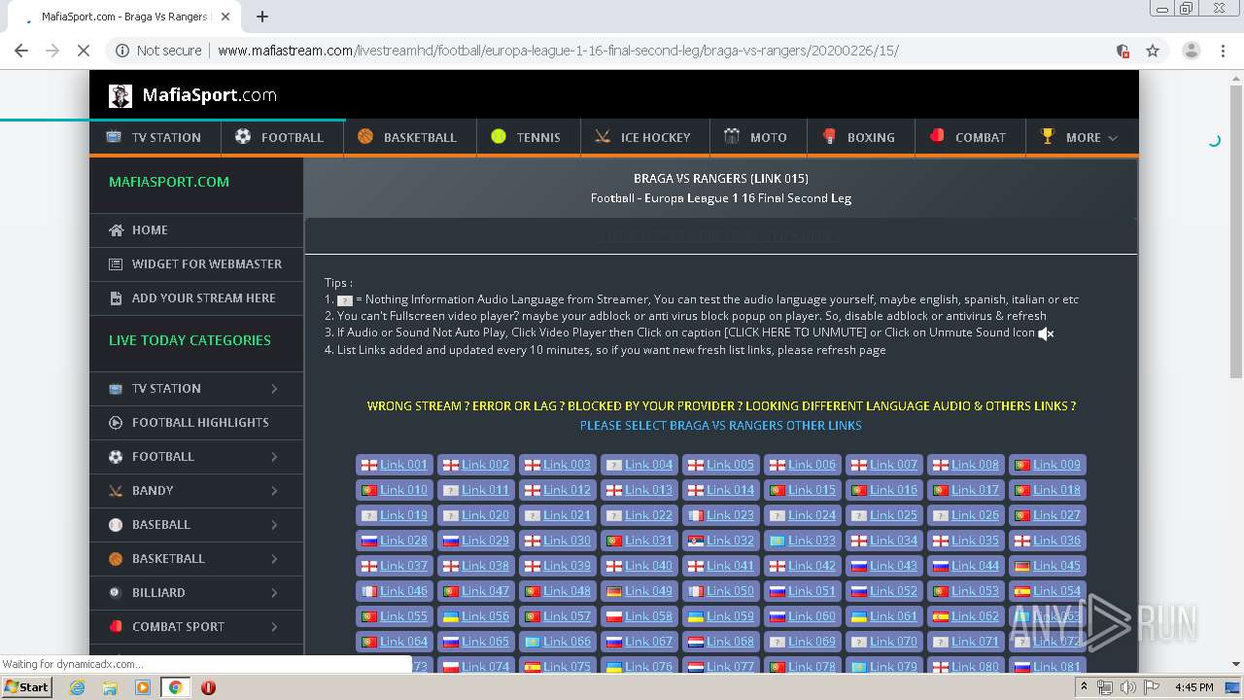Click the stop loading button in browser
Screen dimensions: 1244x700
click(x=84, y=51)
